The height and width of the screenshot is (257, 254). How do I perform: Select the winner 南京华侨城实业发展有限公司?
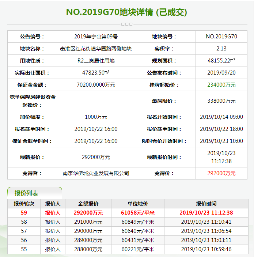point(96,173)
